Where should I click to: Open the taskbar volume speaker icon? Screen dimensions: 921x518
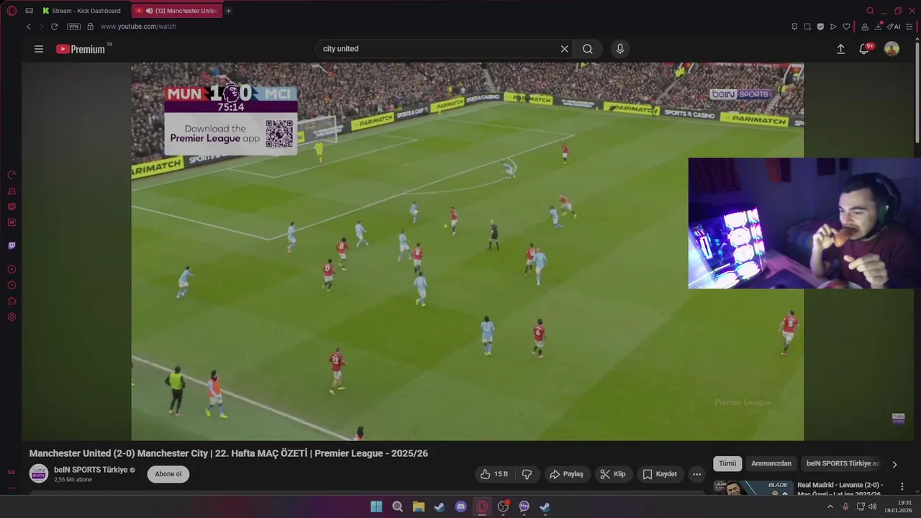[873, 506]
